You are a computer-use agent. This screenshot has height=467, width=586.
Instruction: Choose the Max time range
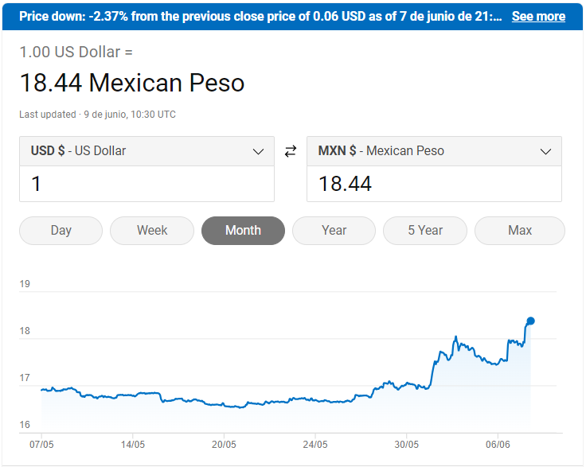pyautogui.click(x=519, y=231)
